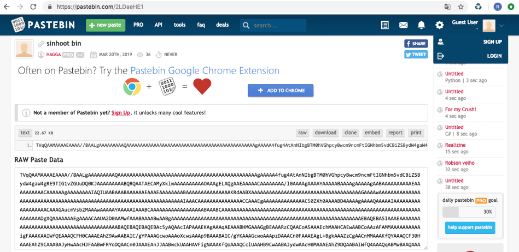
Task: Click the sign up person icon in dropdown
Action: pos(441,41)
